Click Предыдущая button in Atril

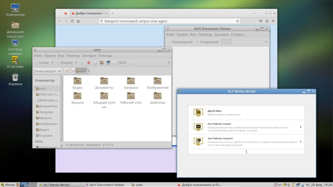click(180, 42)
